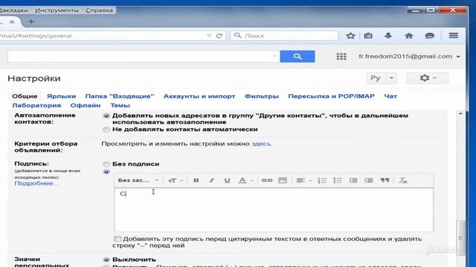Image resolution: width=476 pixels, height=267 pixels.
Task: Select 'Выключить' for personal level indicators
Action: [106, 260]
